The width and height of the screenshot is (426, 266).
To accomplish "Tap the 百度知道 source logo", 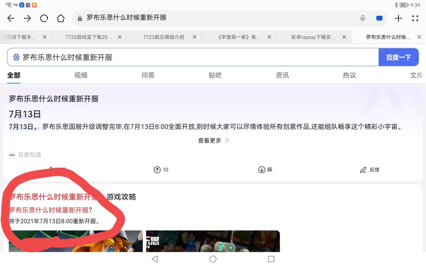I will pyautogui.click(x=12, y=155).
